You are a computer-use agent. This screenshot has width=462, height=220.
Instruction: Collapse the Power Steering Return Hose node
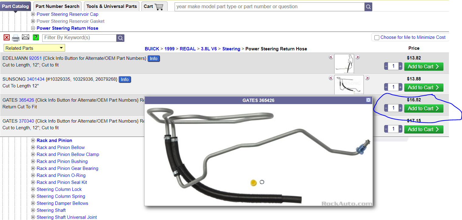coord(33,28)
